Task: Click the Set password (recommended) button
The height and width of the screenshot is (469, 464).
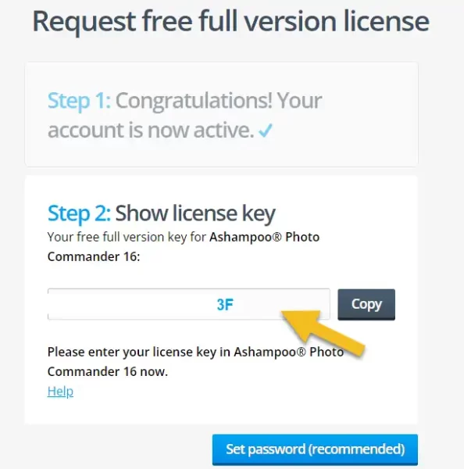Action: (x=315, y=449)
